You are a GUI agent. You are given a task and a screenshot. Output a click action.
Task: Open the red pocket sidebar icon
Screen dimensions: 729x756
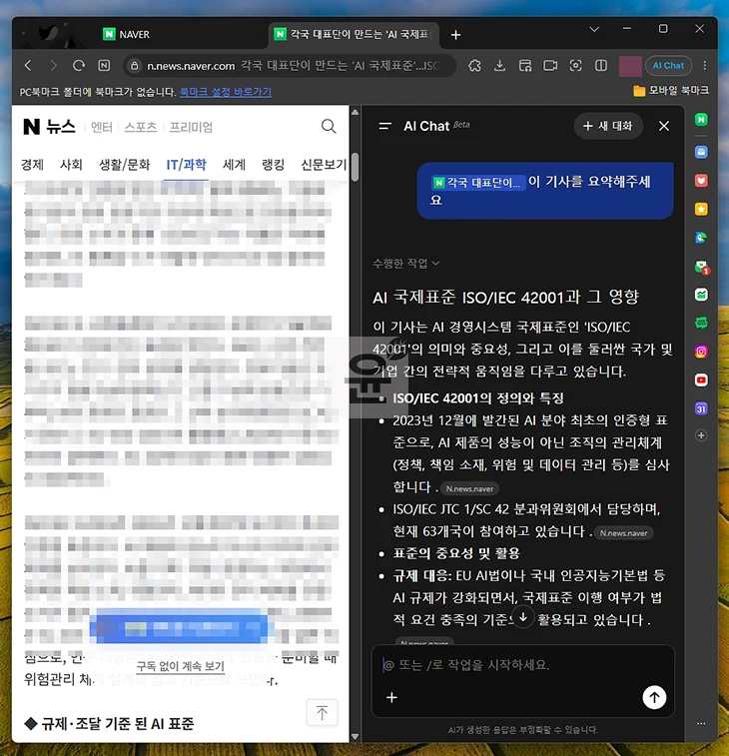701,181
